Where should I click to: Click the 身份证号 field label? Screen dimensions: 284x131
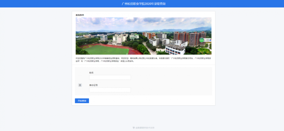[x=93, y=85]
